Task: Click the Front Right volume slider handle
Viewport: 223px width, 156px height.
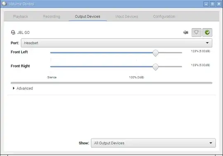Action: (x=155, y=67)
